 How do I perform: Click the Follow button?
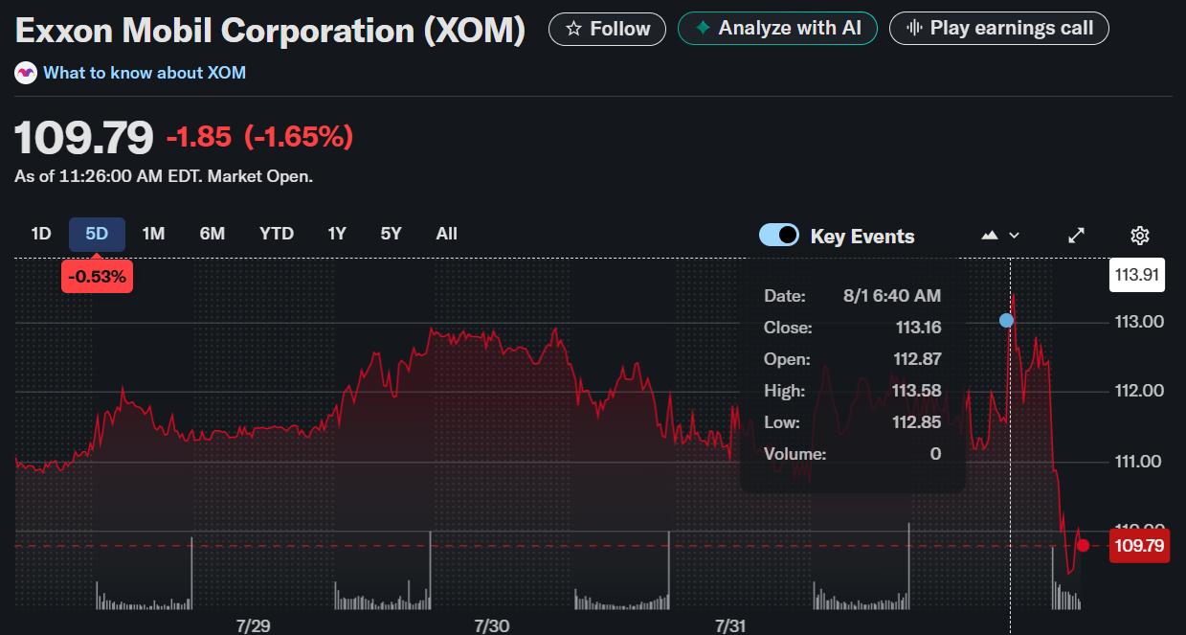coord(606,28)
